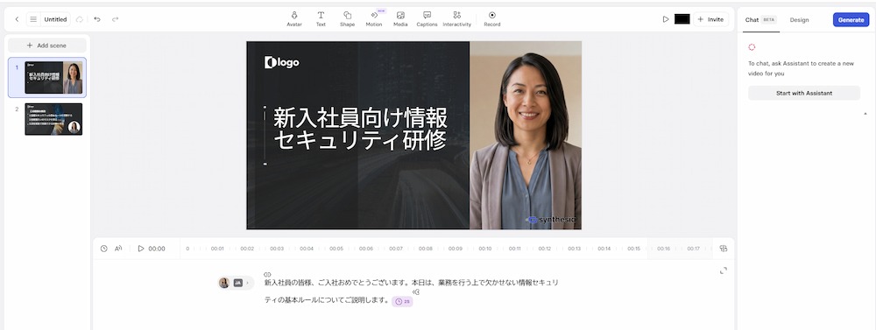Click the black color swatch by Invite
Image resolution: width=876 pixels, height=330 pixels.
[682, 19]
